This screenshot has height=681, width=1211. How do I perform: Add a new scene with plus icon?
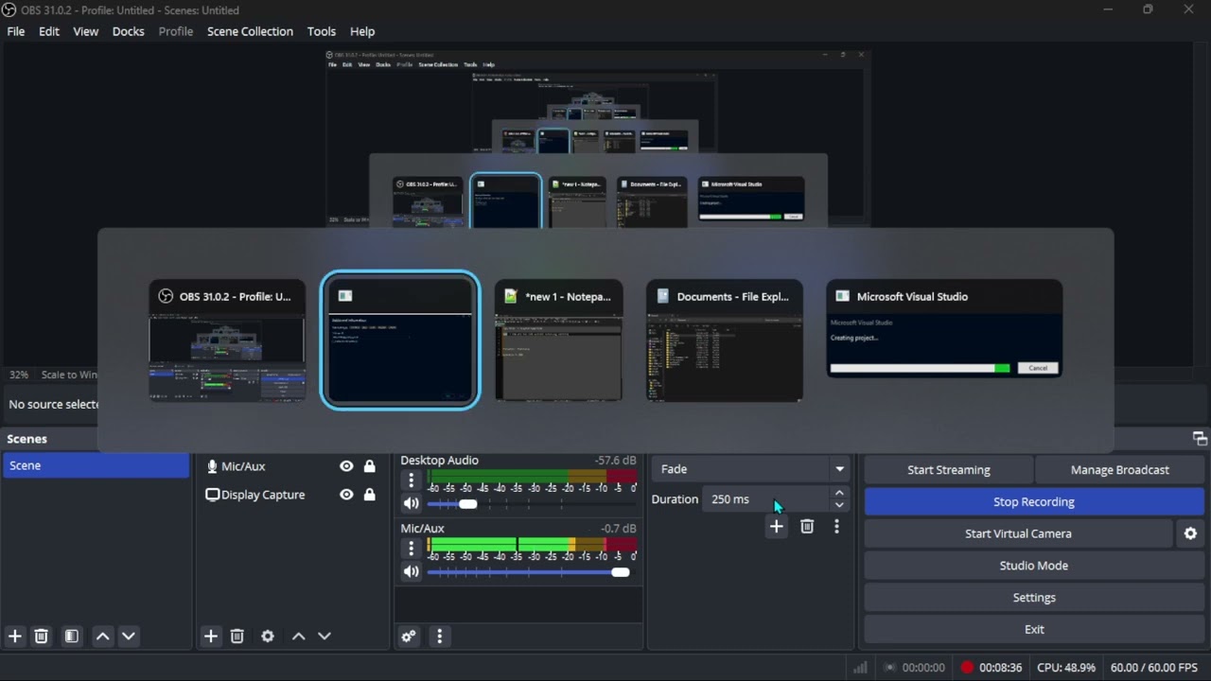(x=15, y=637)
